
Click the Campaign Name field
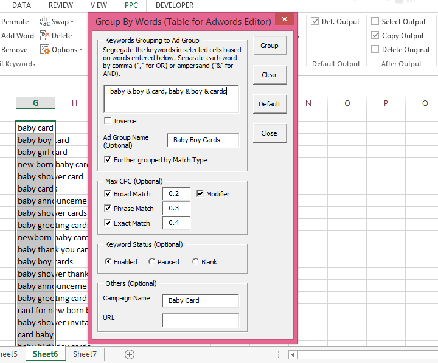[x=200, y=300]
